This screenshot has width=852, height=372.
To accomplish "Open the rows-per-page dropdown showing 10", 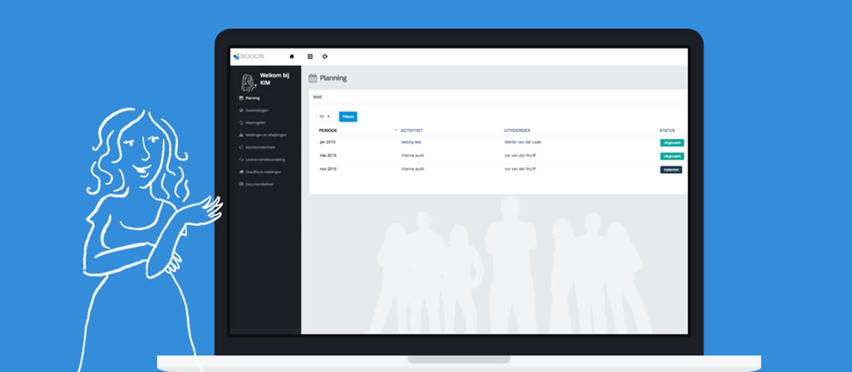I will coord(324,116).
